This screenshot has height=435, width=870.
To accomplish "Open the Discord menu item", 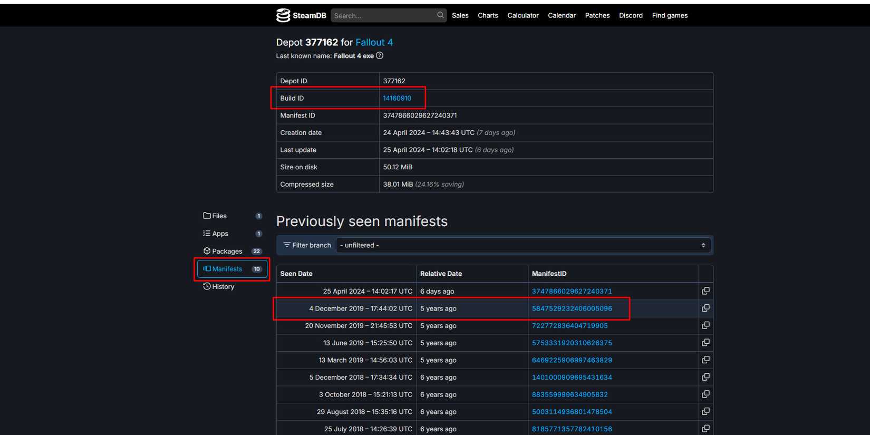I will 631,15.
